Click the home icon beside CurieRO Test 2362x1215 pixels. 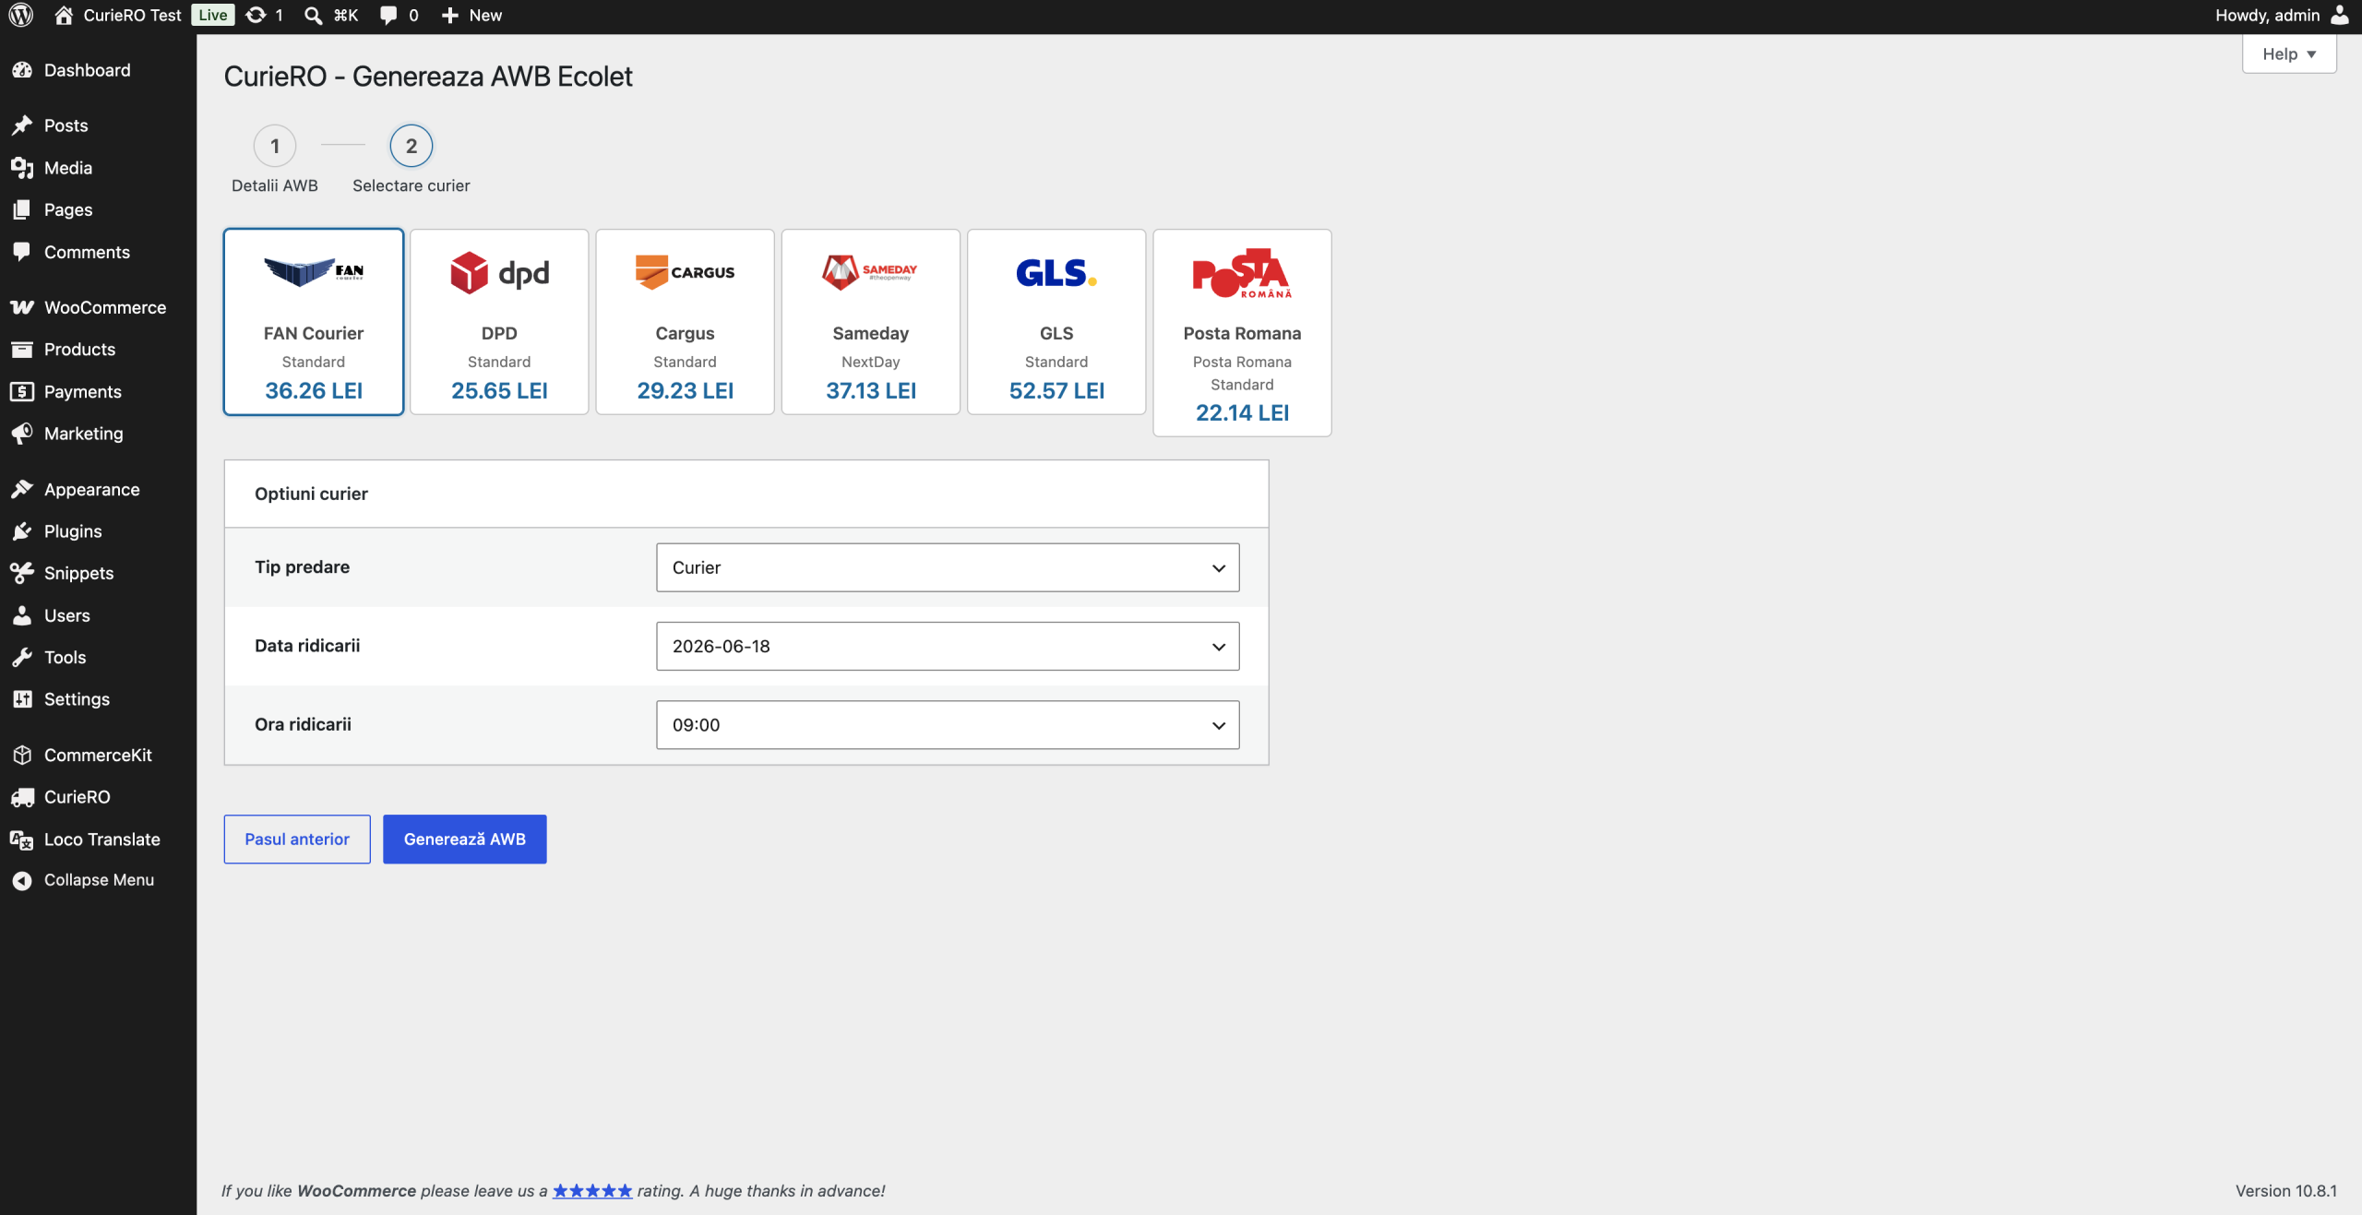click(64, 15)
